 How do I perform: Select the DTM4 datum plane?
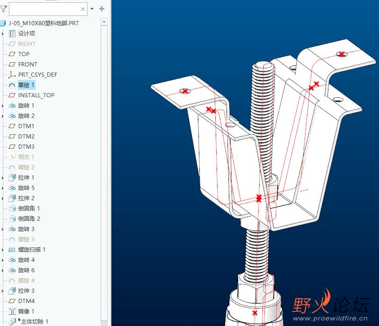(x=26, y=301)
